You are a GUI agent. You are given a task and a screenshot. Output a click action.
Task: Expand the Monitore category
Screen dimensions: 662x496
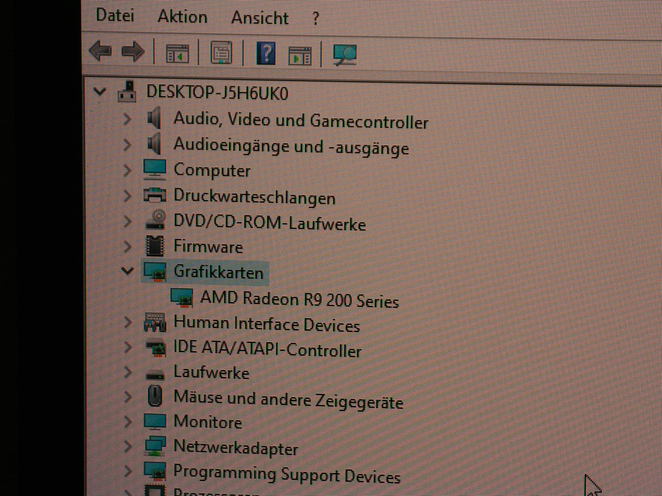pyautogui.click(x=128, y=421)
